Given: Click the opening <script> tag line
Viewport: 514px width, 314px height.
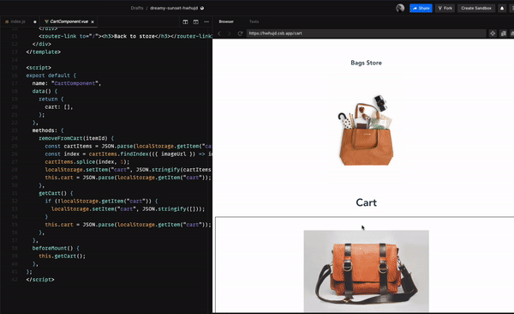Looking at the screenshot, I should pos(39,68).
